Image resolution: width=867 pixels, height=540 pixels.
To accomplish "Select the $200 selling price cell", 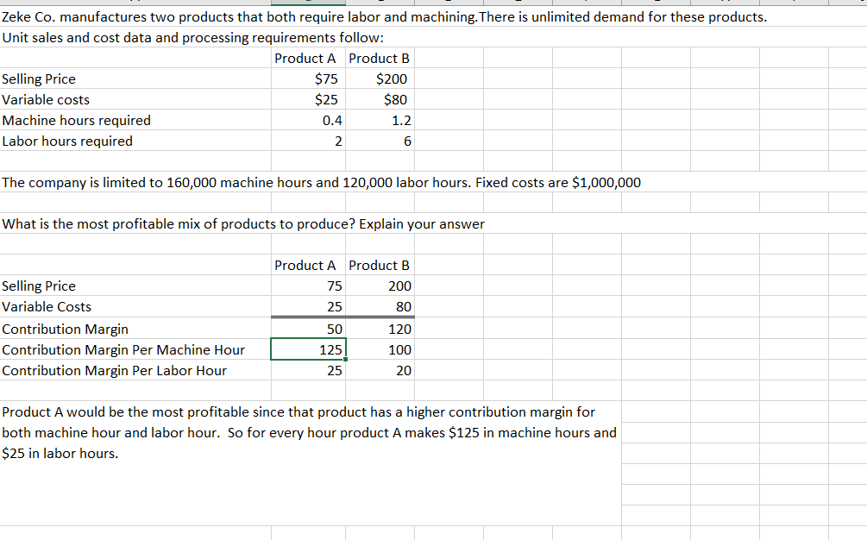I will tap(380, 79).
